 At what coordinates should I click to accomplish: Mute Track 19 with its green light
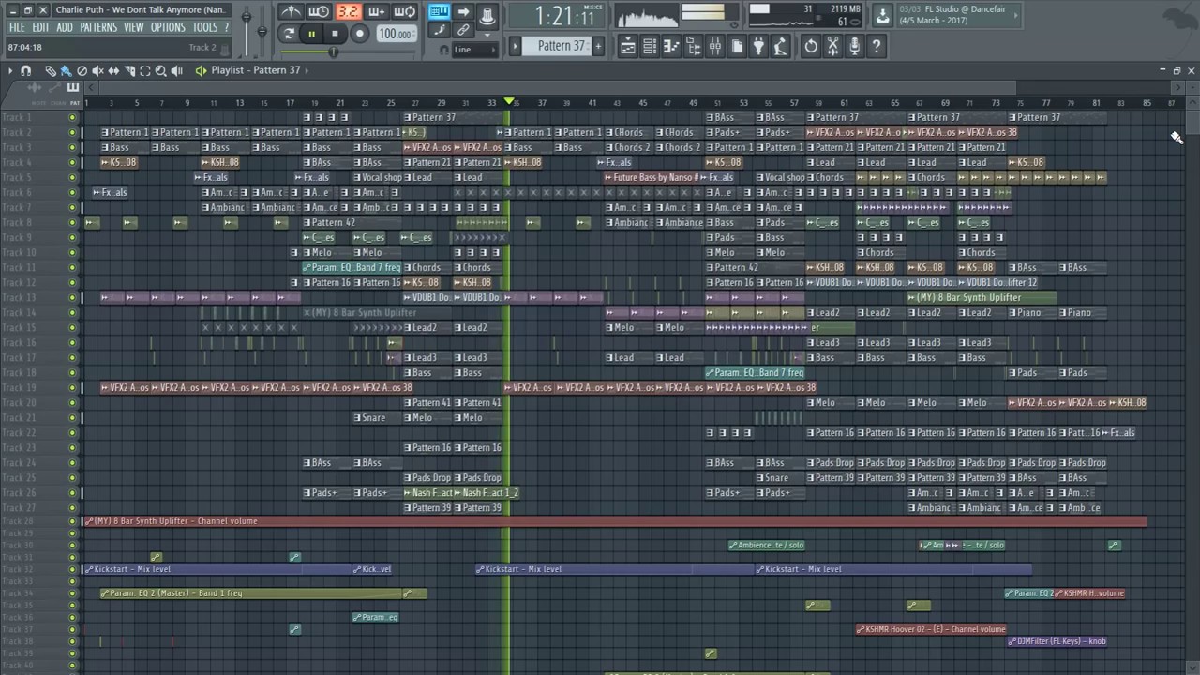pyautogui.click(x=72, y=387)
